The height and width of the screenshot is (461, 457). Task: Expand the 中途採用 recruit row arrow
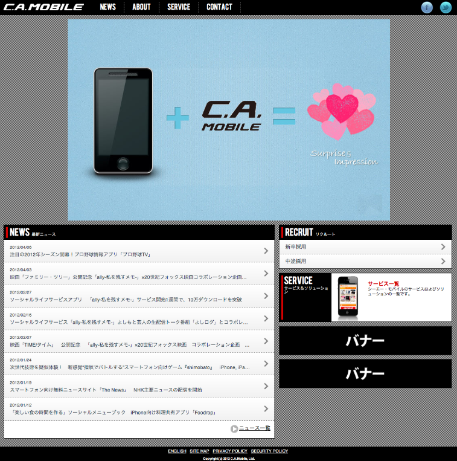click(443, 261)
